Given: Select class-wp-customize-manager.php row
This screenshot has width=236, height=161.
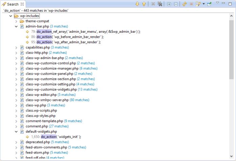Looking at the screenshot, I should click(x=62, y=69).
